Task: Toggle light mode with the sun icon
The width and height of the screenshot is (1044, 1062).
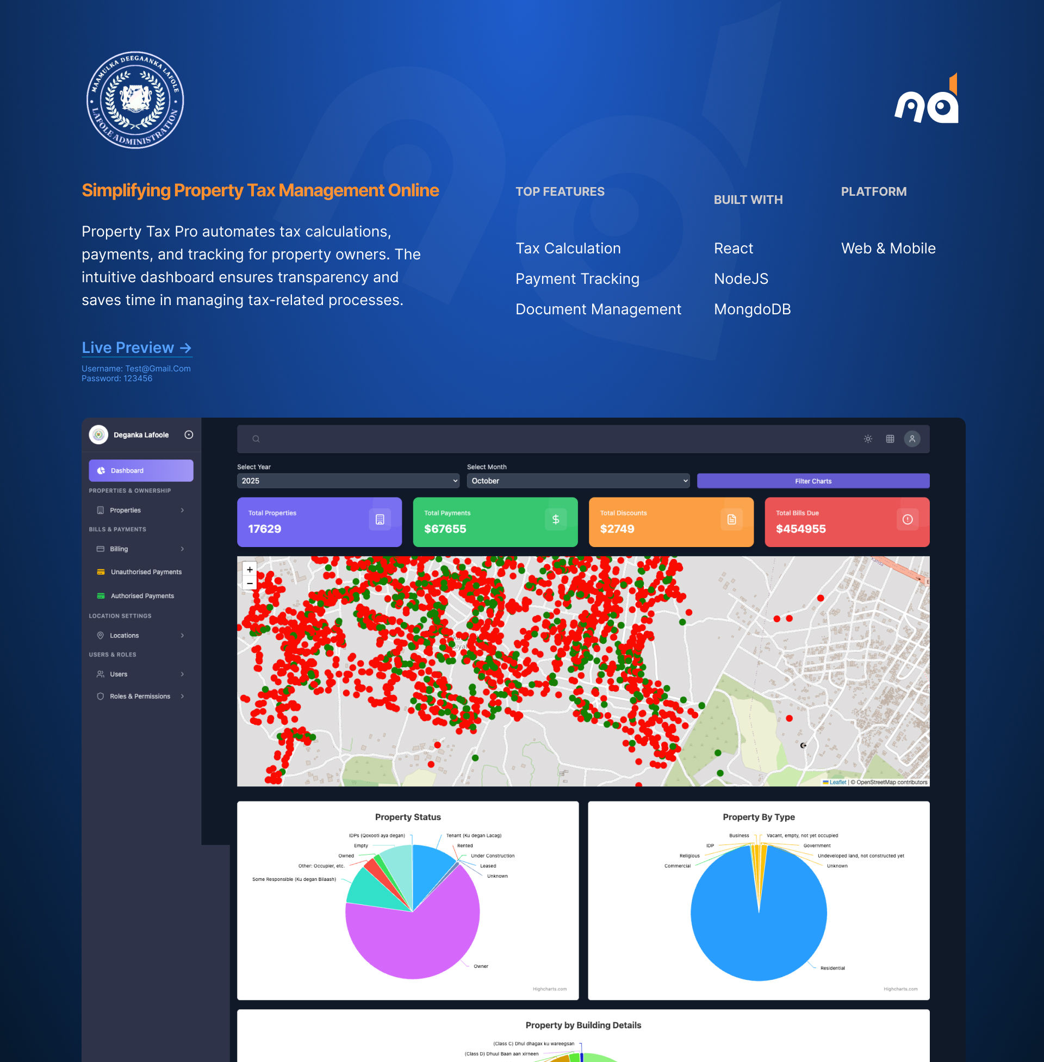Action: (868, 439)
